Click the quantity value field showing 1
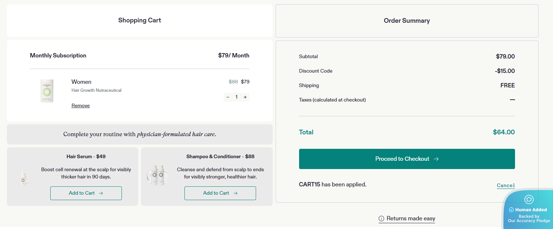The width and height of the screenshot is (553, 229). tap(237, 97)
